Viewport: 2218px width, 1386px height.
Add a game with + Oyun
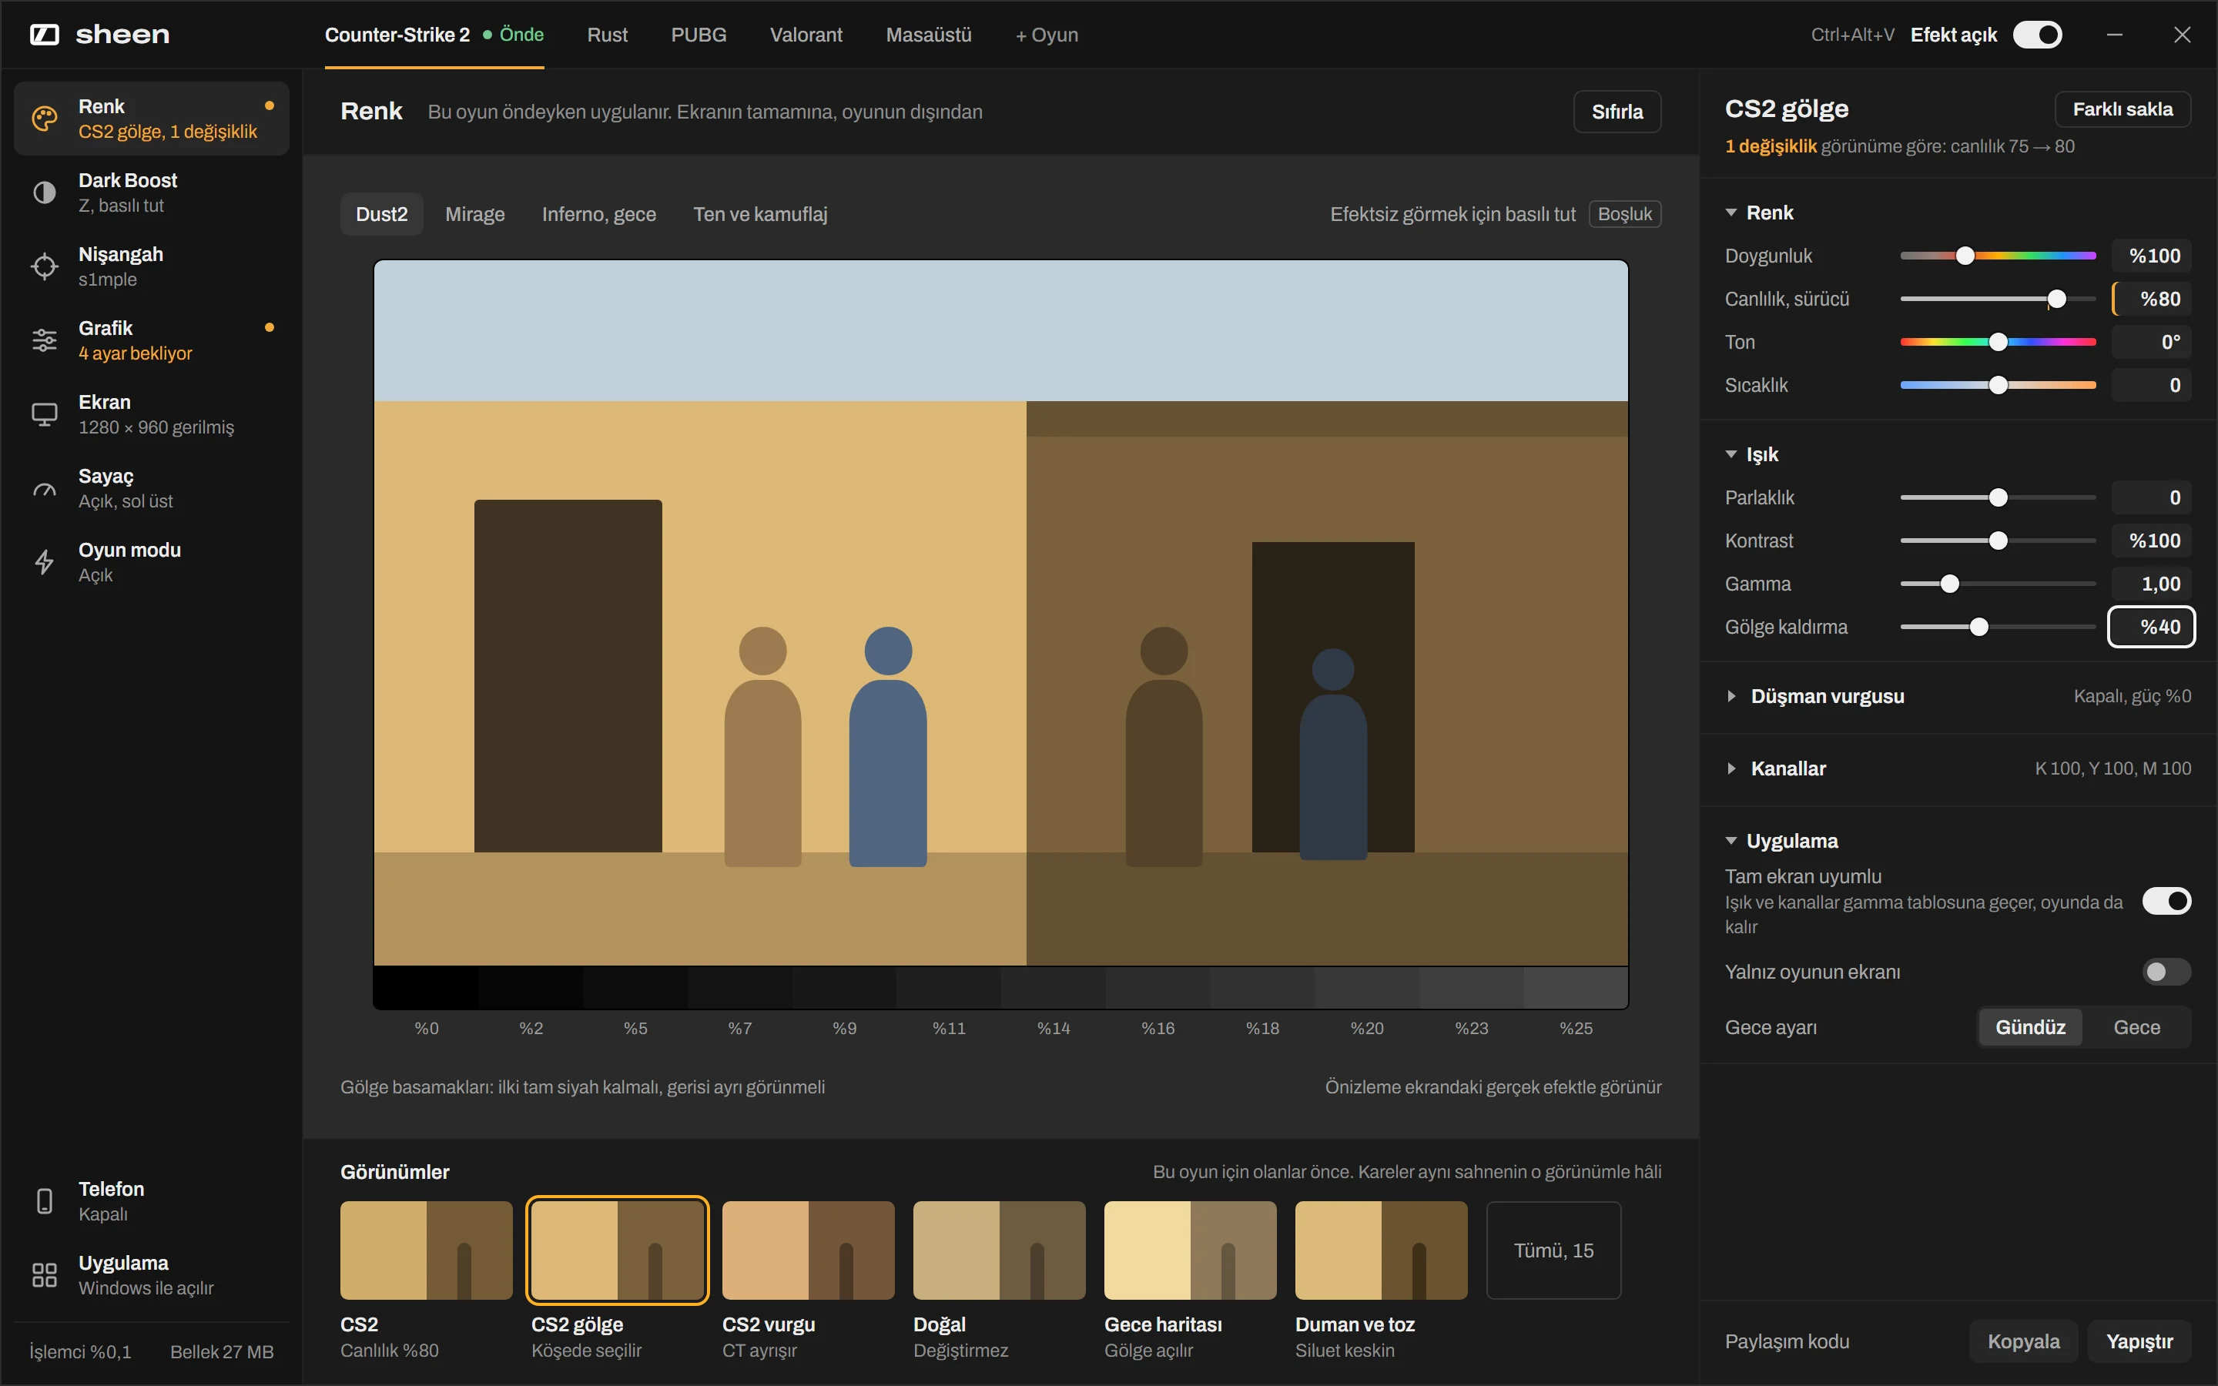pos(1047,35)
